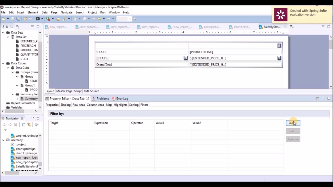Close the Property Editor view tab

point(88,99)
